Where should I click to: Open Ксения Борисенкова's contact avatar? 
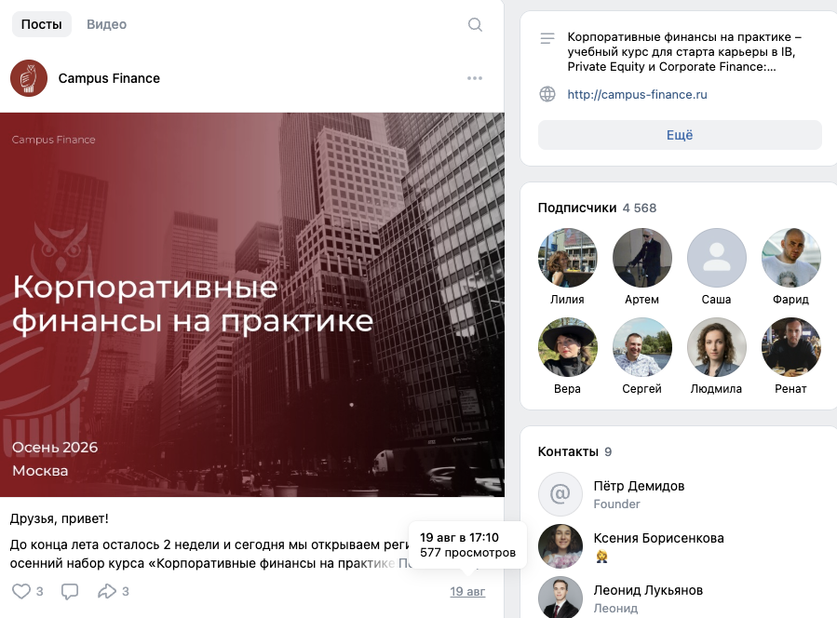pos(560,546)
